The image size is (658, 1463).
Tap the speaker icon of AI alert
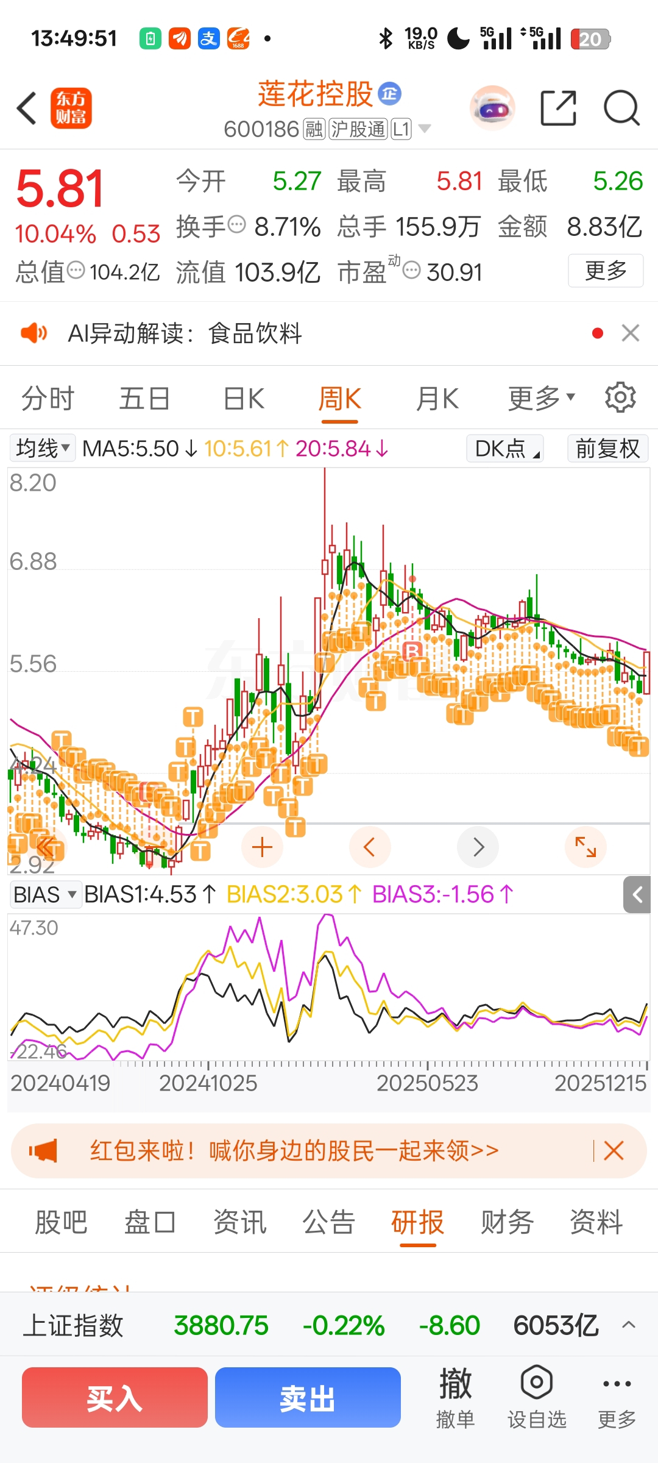click(34, 333)
